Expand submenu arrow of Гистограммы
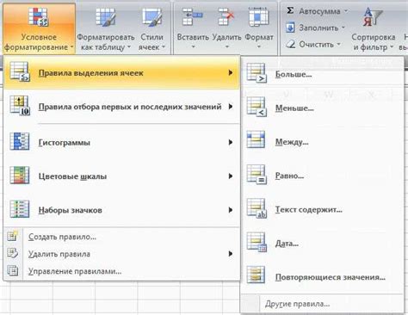This screenshot has width=408, height=315. (231, 142)
